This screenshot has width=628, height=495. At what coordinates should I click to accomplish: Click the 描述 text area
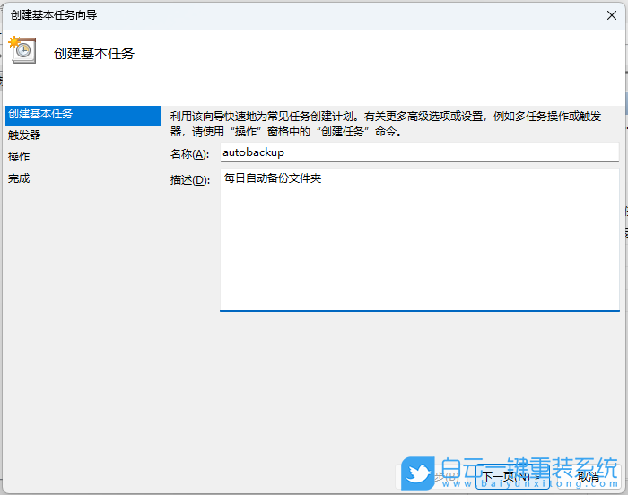tap(419, 239)
